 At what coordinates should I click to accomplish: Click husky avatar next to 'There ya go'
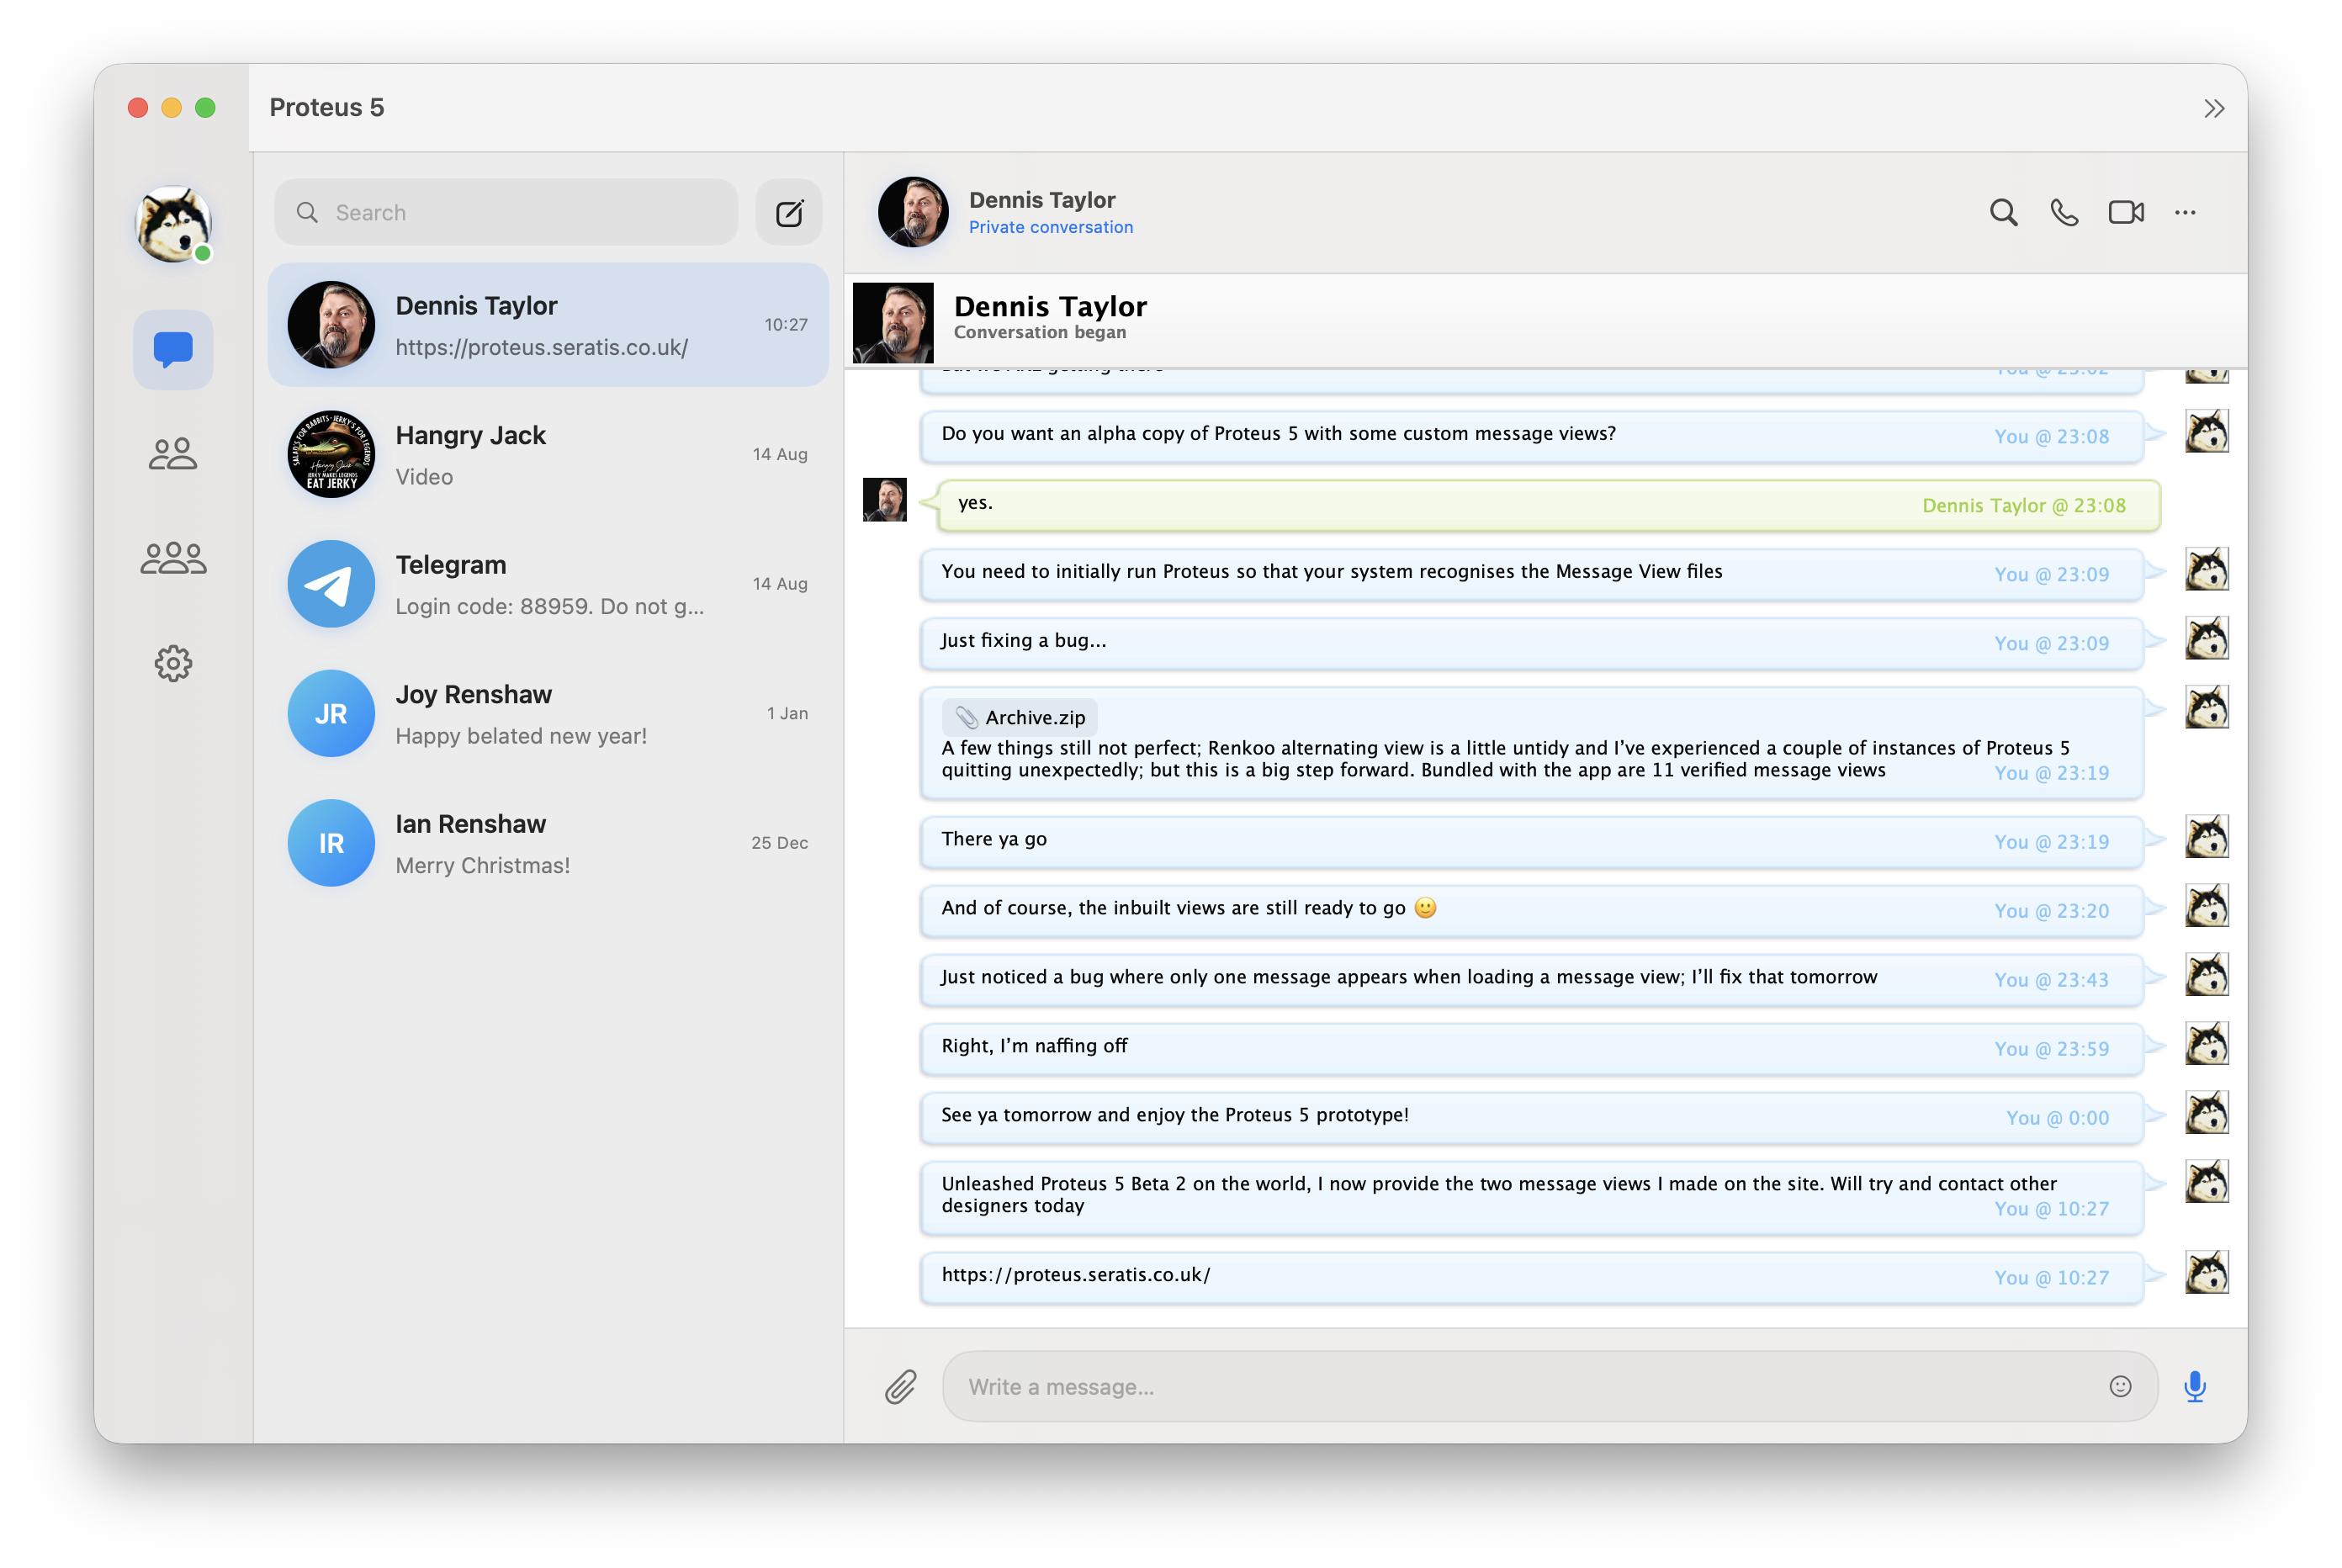2206,836
